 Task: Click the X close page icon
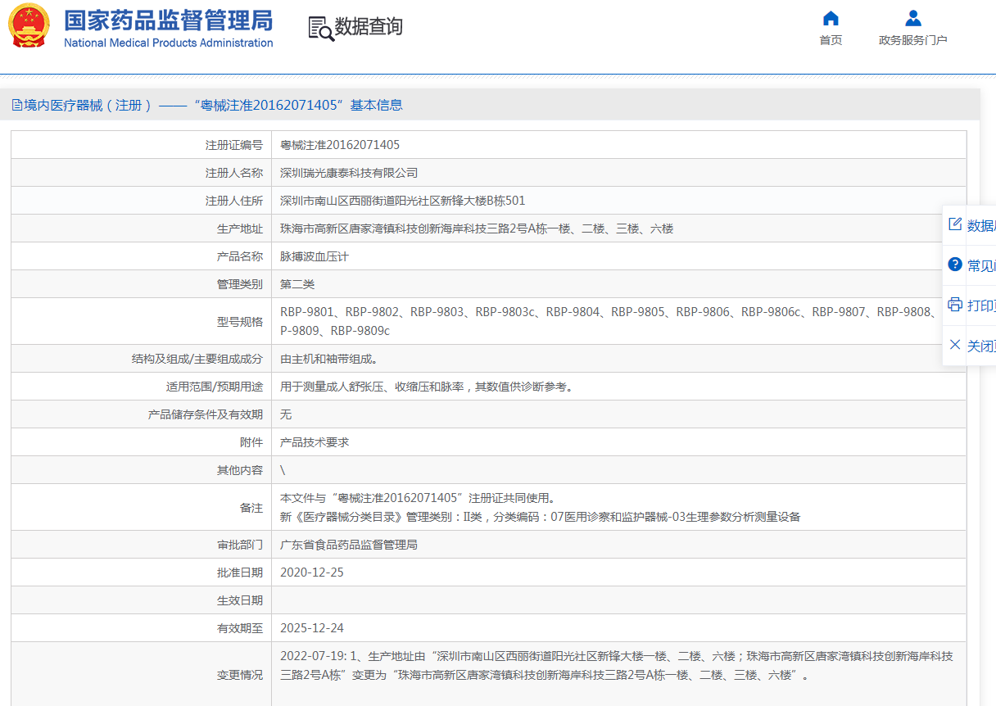955,345
